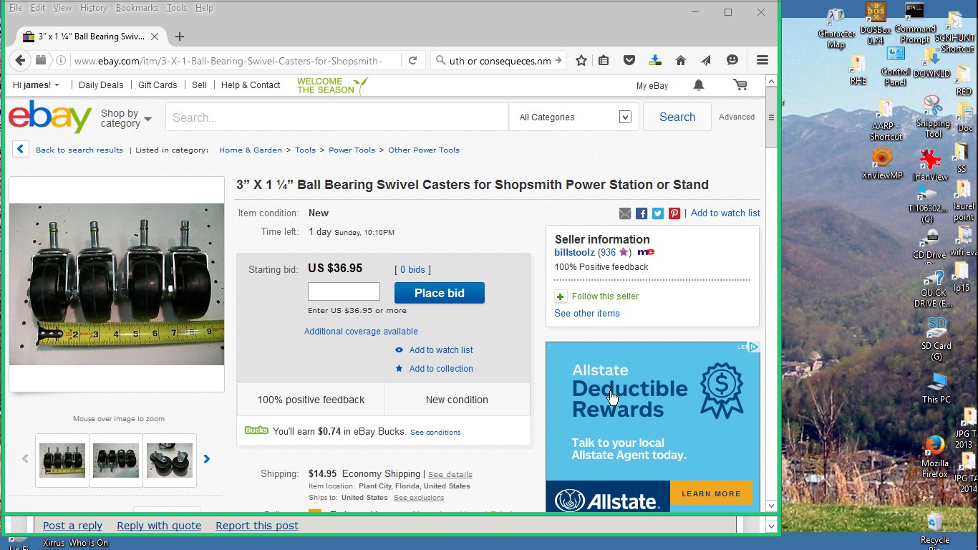Click See other items link
This screenshot has height=550, width=978.
tap(587, 313)
